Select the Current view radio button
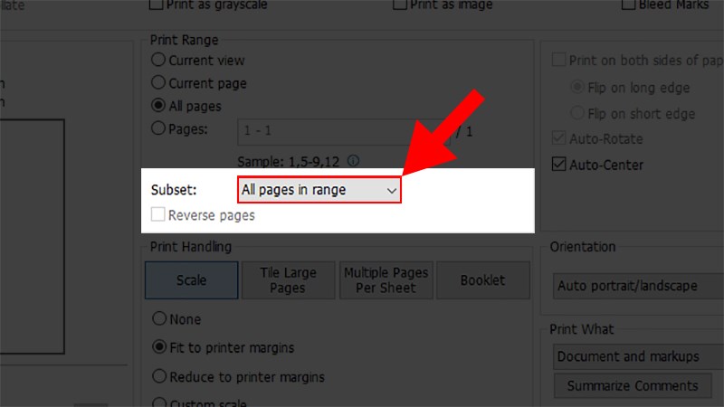Viewport: 724px width, 407px height. 158,60
